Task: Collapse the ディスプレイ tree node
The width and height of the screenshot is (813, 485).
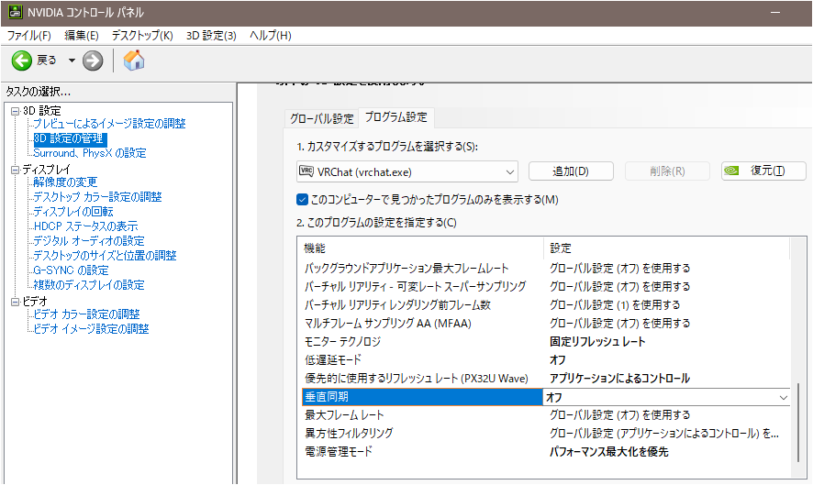Action: coord(15,170)
